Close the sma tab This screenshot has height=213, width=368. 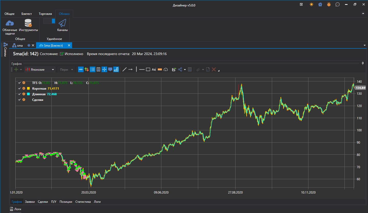click(33, 46)
